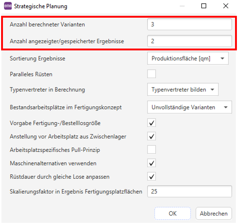Image resolution: width=238 pixels, height=224 pixels.
Task: Uncheck Maschinenalternativen verwenden
Action: (152, 163)
